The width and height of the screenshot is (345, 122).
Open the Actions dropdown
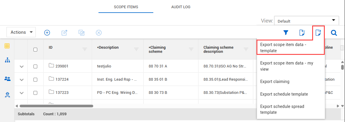click(x=21, y=32)
